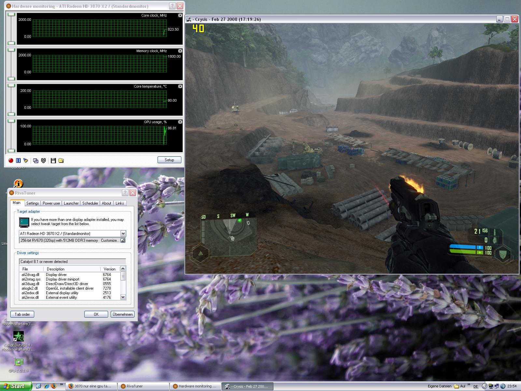Select the atioglx2.dll driver row
The height and width of the screenshot is (391, 521).
click(69, 288)
